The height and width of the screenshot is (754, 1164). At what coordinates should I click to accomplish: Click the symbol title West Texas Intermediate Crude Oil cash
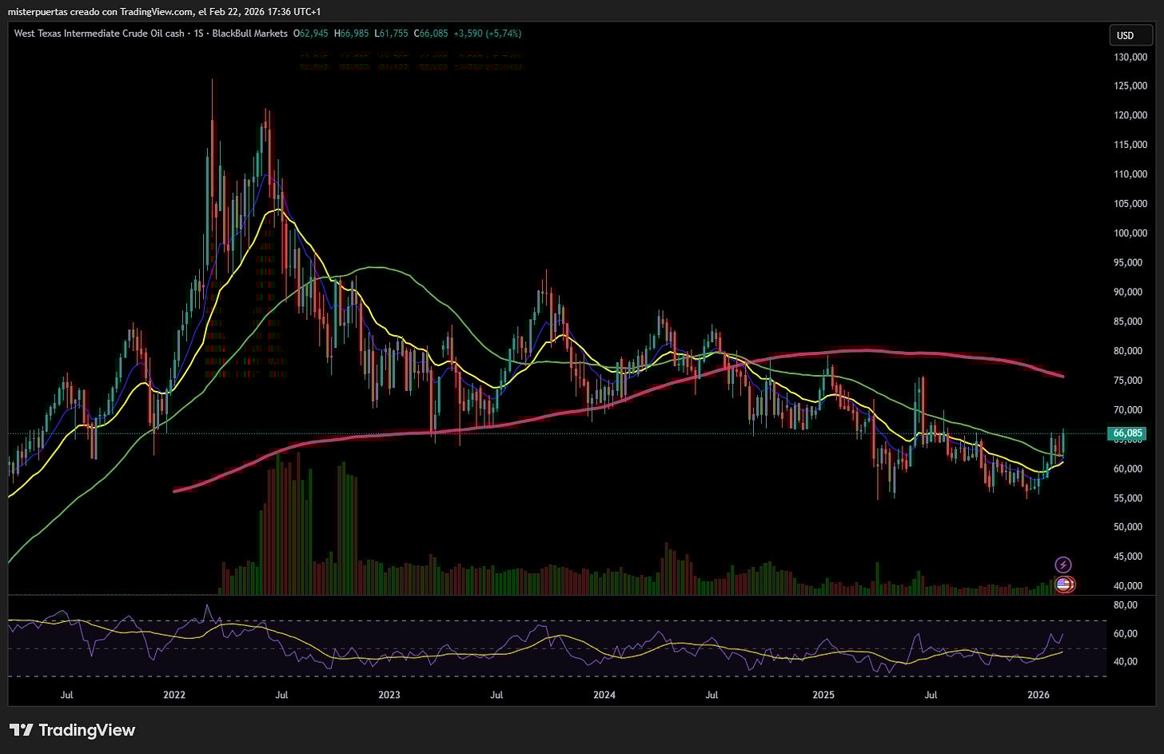(x=99, y=34)
